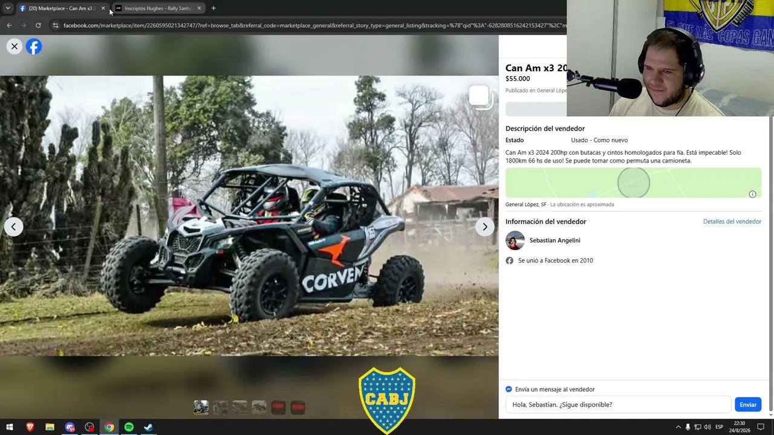774x435 pixels.
Task: Click Sebastian Angelini's profile picture
Action: tap(515, 240)
